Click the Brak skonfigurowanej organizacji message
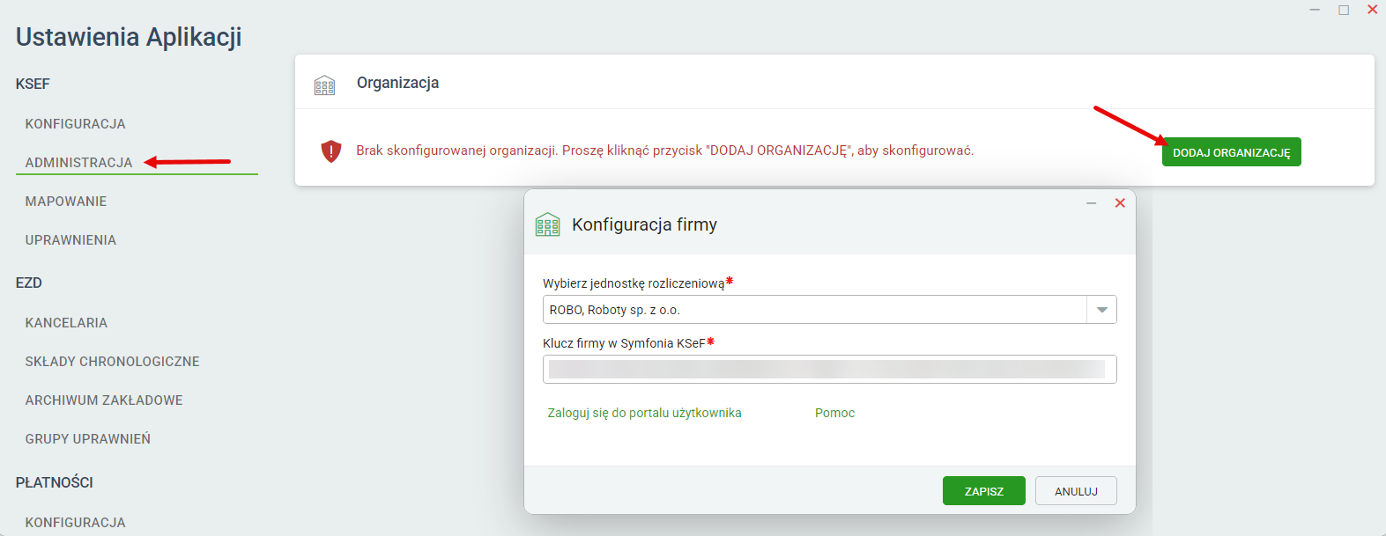 click(x=665, y=151)
